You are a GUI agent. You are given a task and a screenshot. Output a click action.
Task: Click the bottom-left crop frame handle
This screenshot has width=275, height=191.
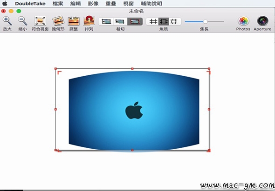[x=55, y=150]
